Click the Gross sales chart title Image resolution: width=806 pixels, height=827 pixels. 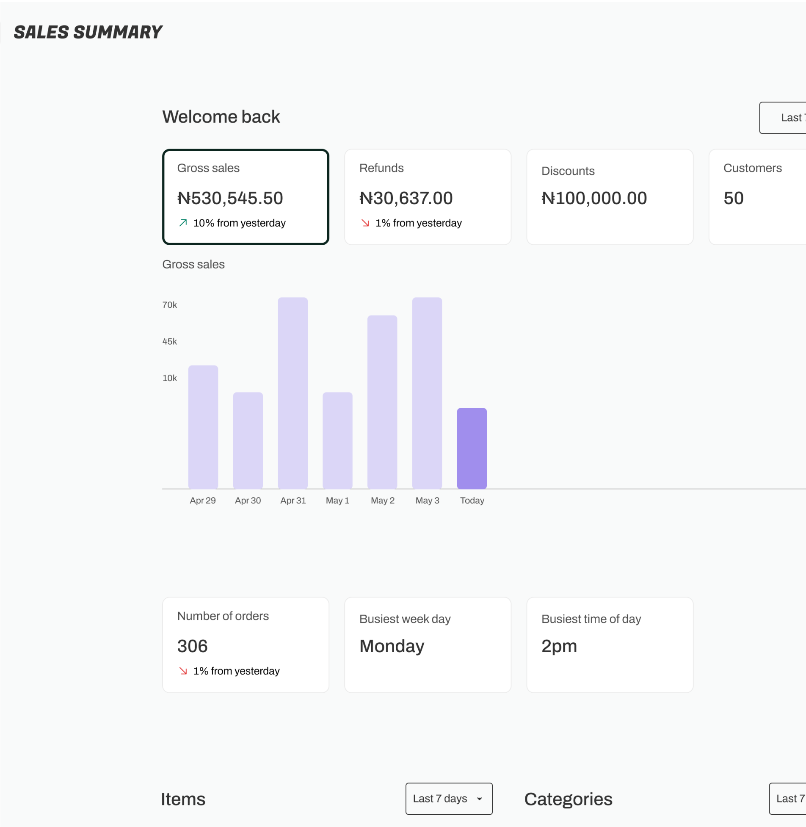(193, 264)
